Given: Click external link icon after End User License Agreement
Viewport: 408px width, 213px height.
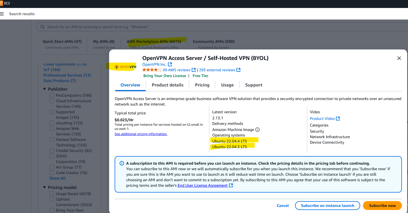Looking at the screenshot, I should pyautogui.click(x=231, y=185).
